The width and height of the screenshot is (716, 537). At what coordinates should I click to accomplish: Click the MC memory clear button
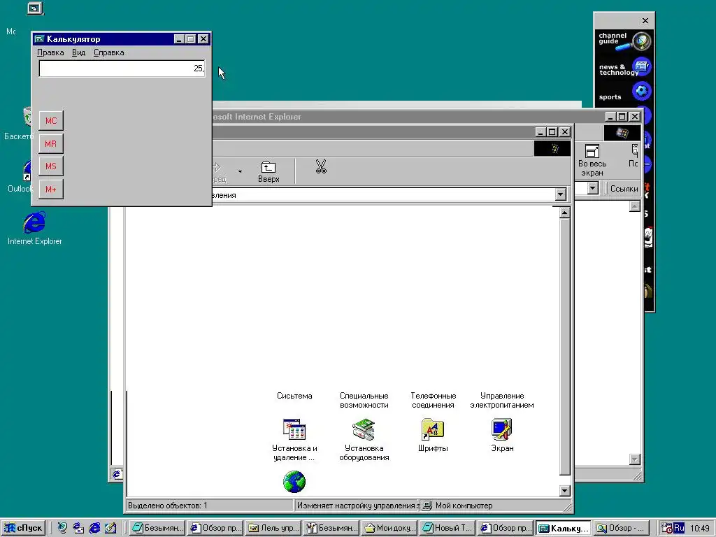pos(50,120)
